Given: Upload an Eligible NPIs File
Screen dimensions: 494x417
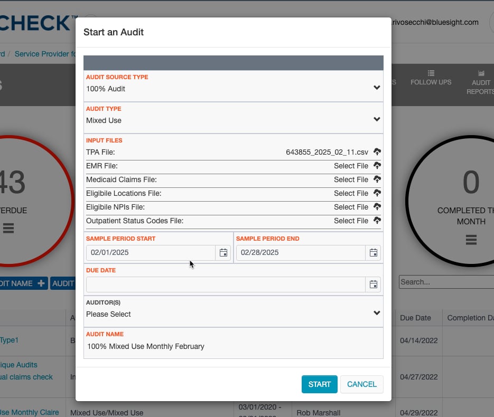Looking at the screenshot, I should [x=377, y=207].
